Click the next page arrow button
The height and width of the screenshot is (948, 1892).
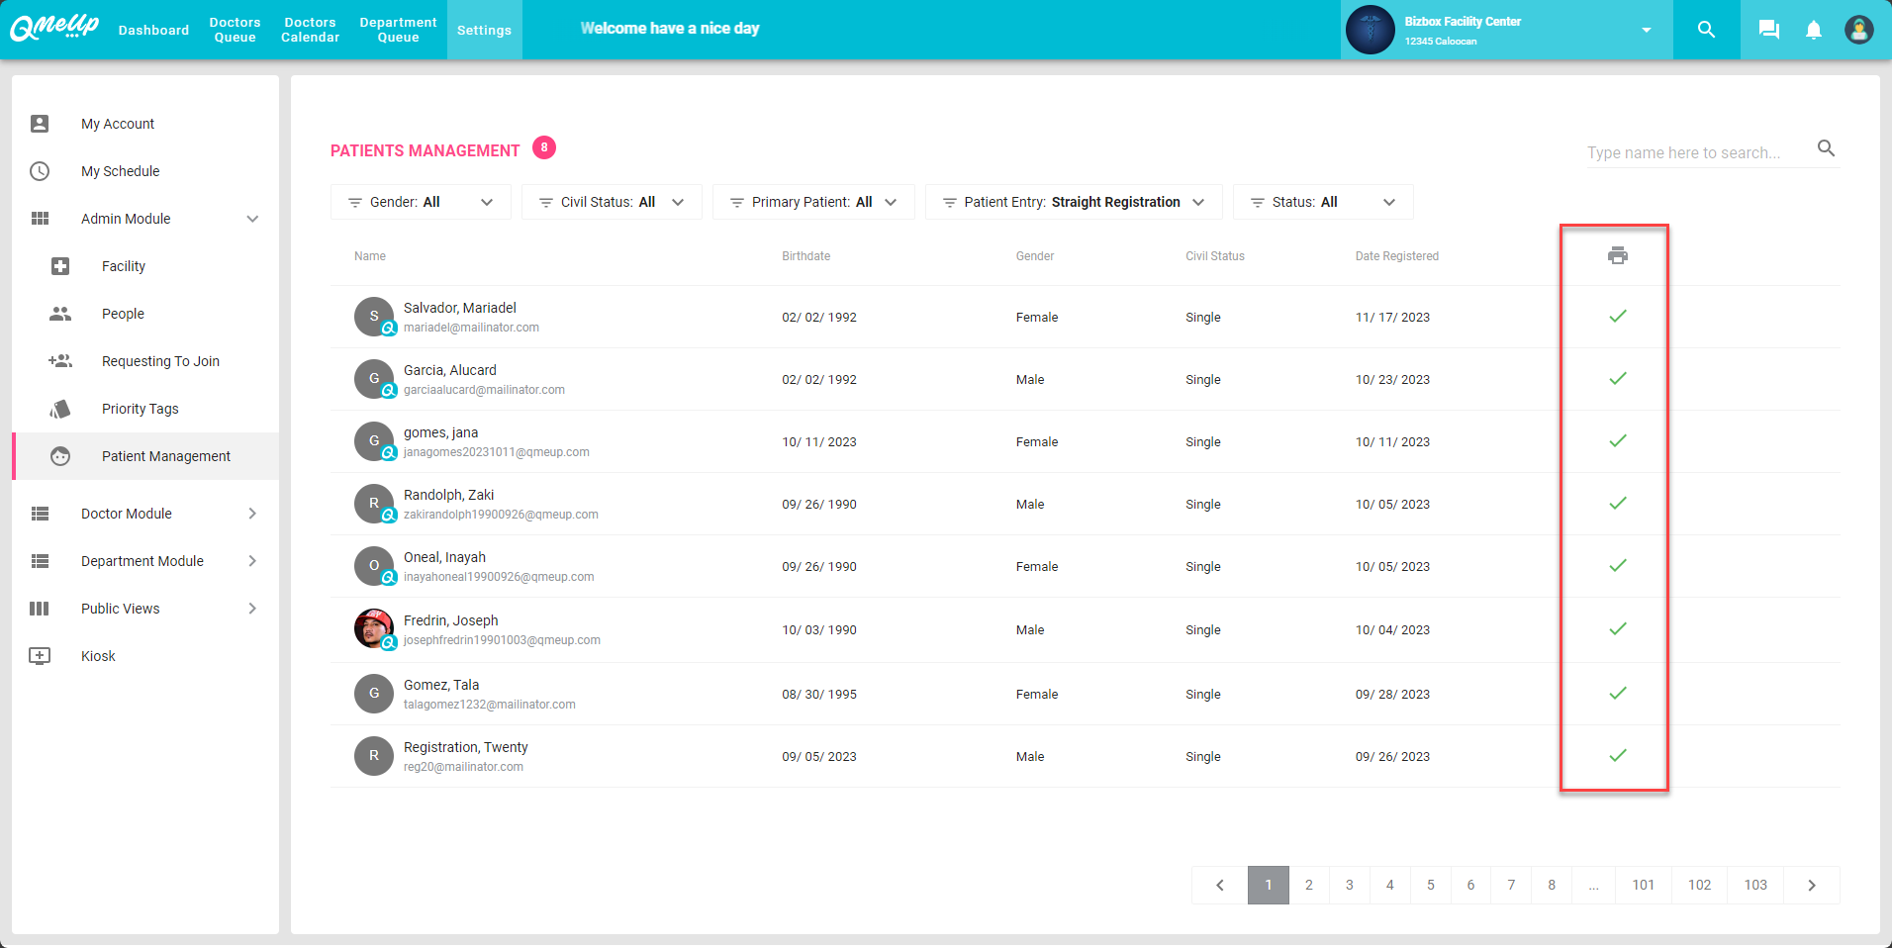[x=1813, y=885]
